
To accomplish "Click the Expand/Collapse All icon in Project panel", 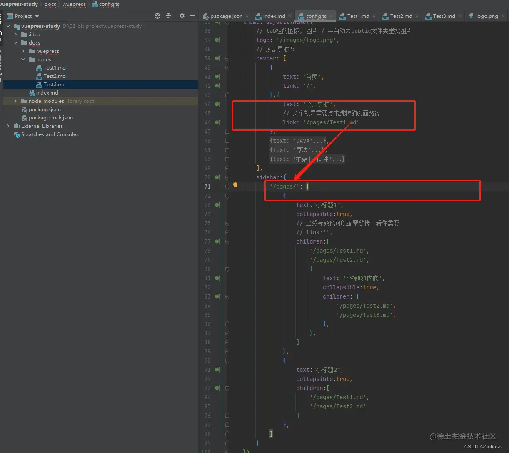I will coord(168,16).
